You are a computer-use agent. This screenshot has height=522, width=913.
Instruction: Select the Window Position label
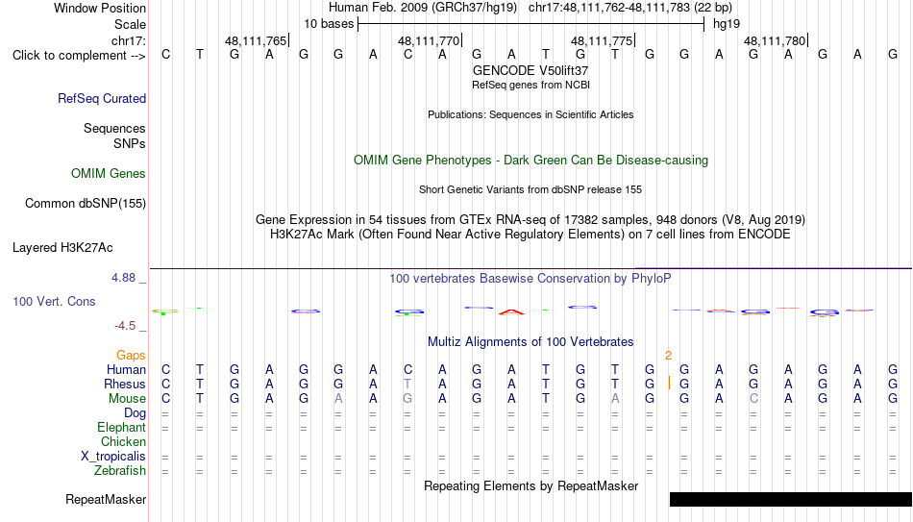100,8
